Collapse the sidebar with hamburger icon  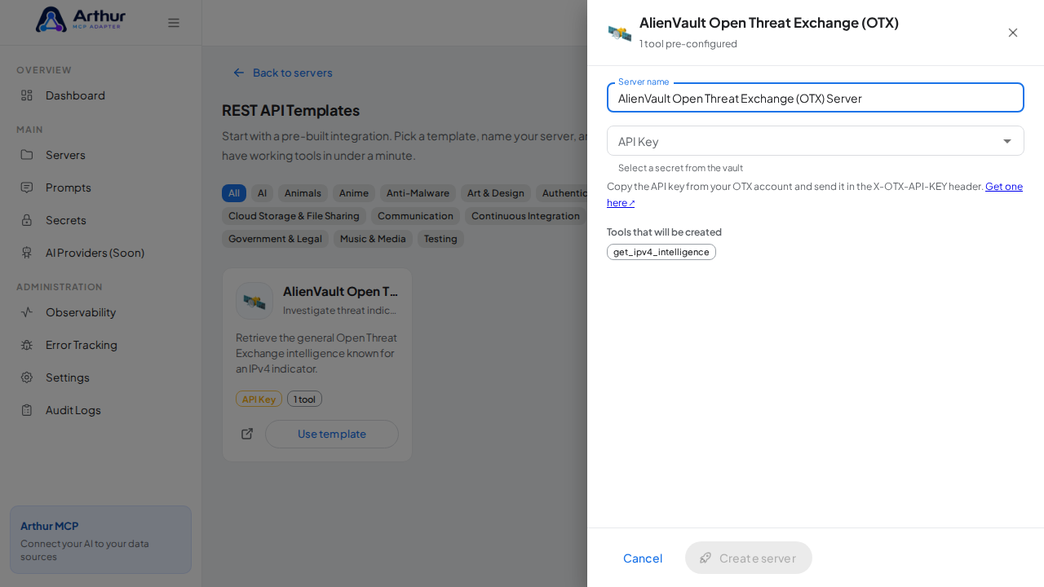[174, 23]
